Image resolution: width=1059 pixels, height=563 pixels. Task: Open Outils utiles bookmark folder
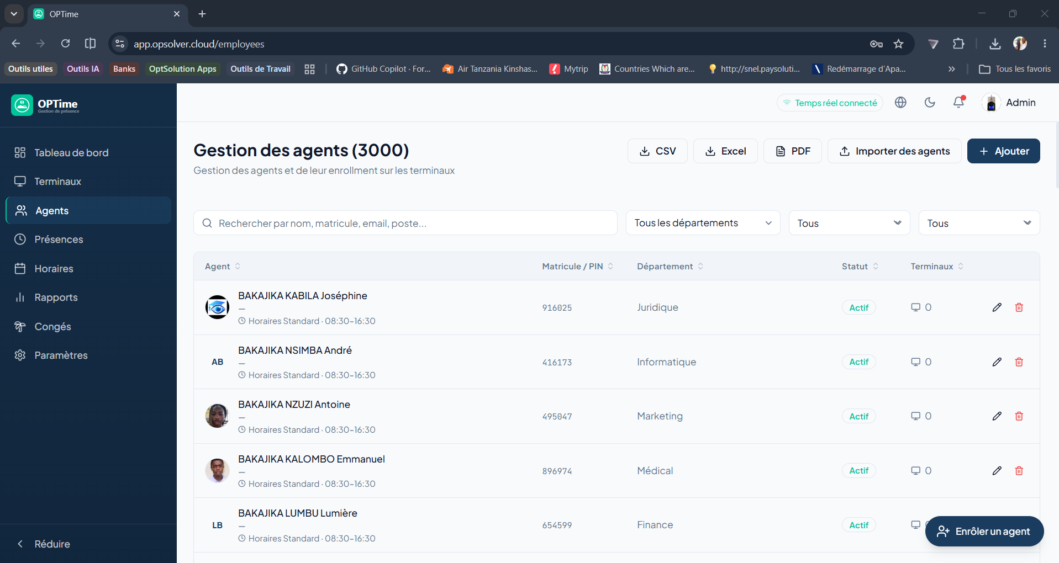[30, 69]
